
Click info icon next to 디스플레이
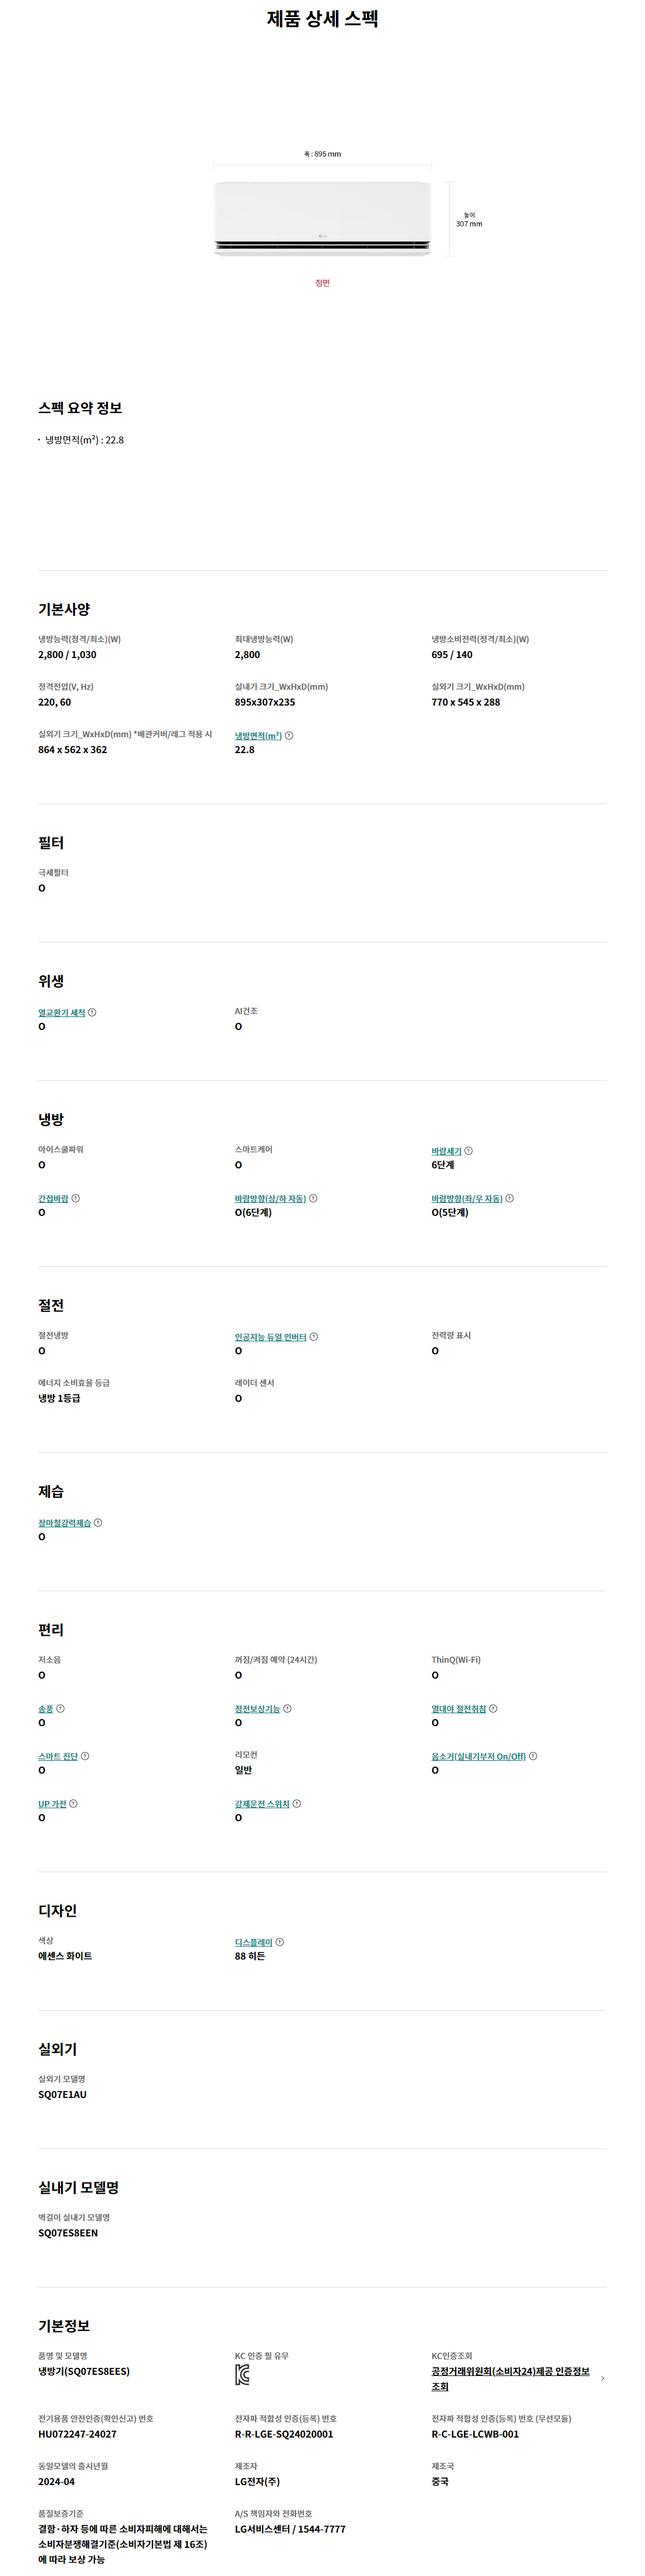279,1942
